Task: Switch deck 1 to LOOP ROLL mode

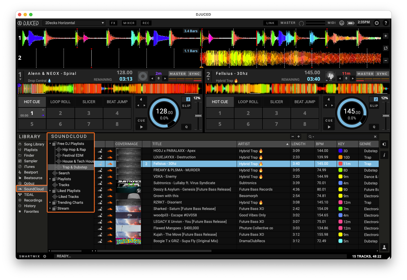Action: pyautogui.click(x=60, y=102)
